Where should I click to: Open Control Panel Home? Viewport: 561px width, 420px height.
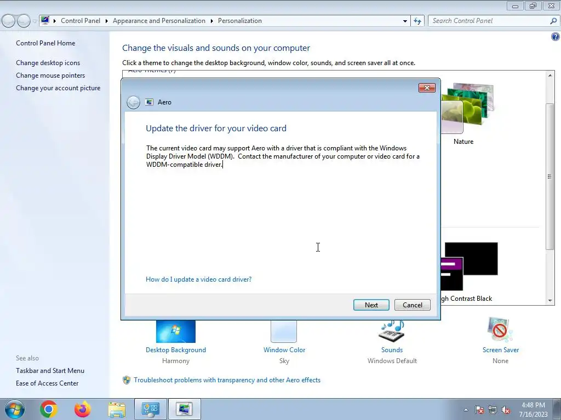tap(45, 43)
